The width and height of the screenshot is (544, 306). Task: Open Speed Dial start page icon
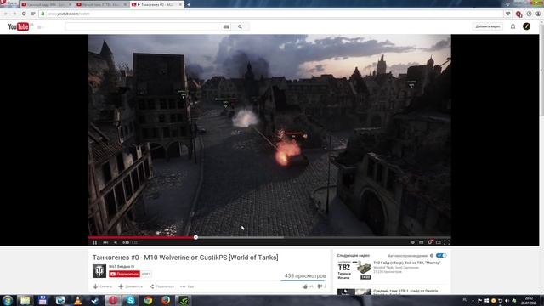point(33,14)
